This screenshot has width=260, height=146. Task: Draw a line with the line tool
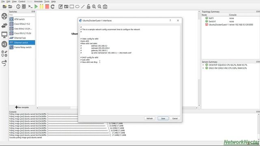[83, 6]
